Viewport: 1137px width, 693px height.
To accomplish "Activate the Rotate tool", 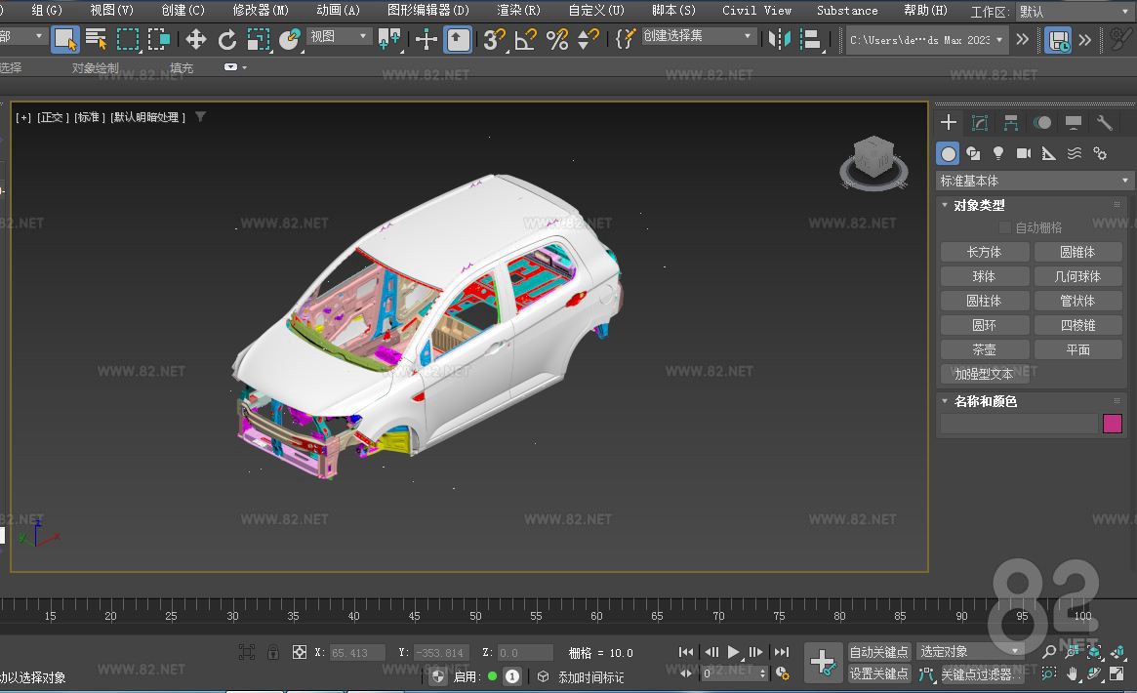I will point(228,40).
